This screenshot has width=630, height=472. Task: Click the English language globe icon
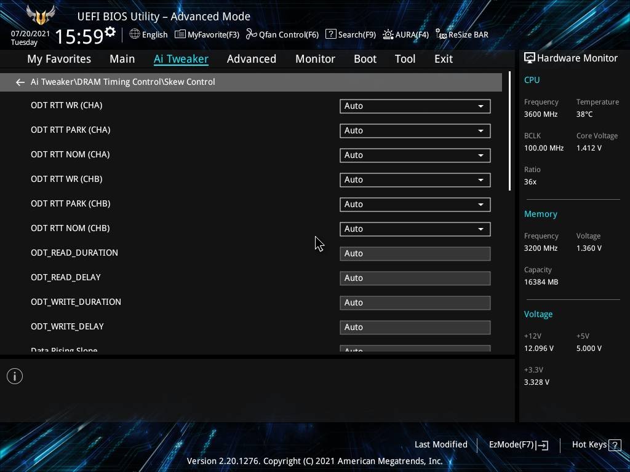click(x=135, y=34)
